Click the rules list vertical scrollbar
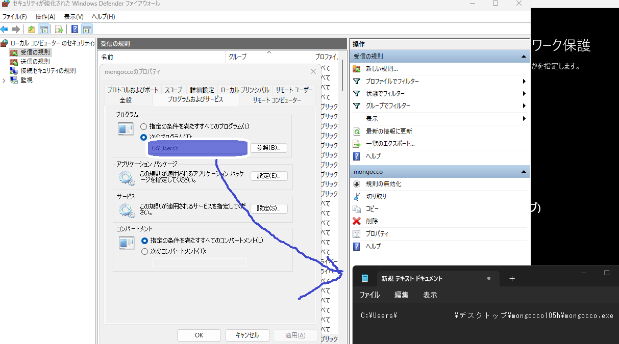The image size is (619, 344). click(342, 76)
